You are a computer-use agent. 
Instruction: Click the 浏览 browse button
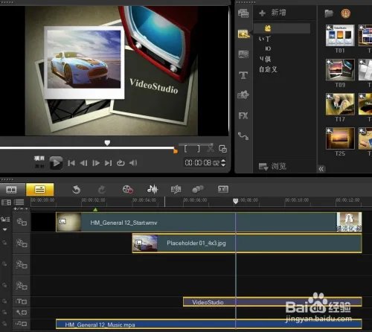[272, 166]
